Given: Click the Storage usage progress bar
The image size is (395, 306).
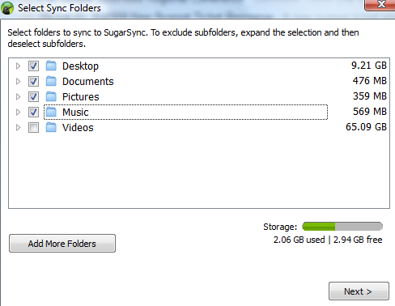Looking at the screenshot, I should [342, 227].
